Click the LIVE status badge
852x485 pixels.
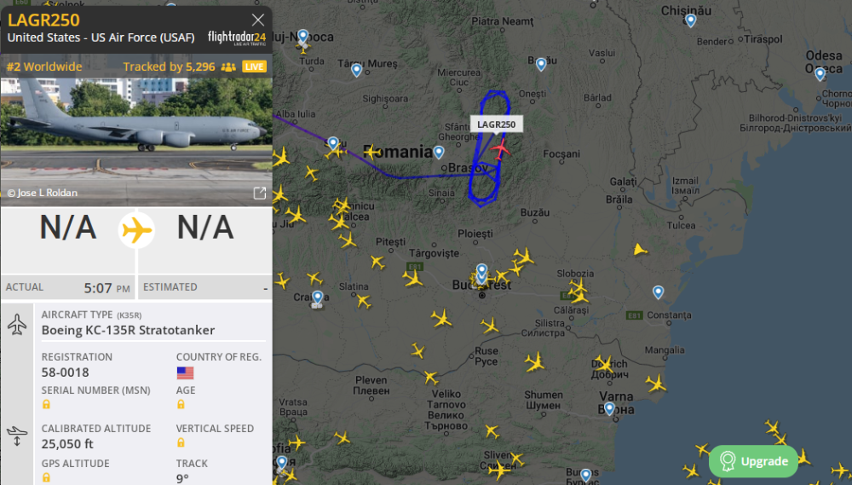coord(254,66)
